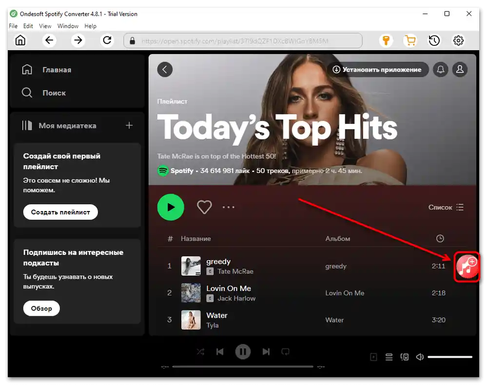Open the queue icon
This screenshot has width=487, height=385.
click(389, 357)
